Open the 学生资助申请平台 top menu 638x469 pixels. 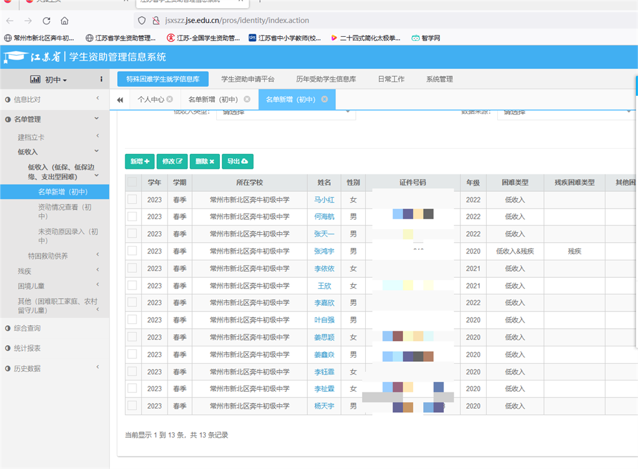(x=248, y=79)
